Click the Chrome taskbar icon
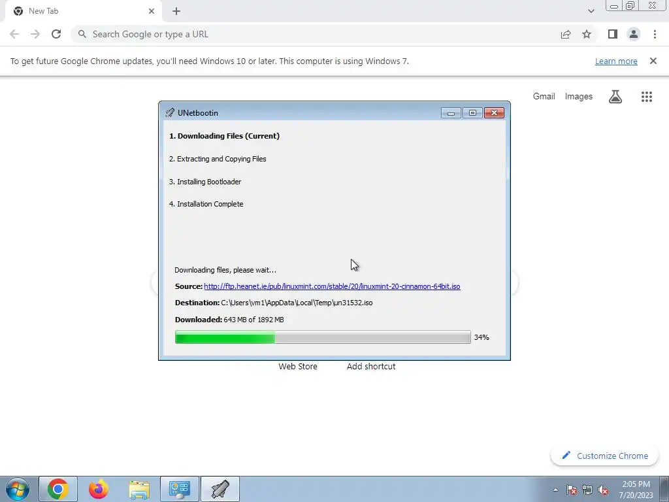The width and height of the screenshot is (669, 502). (58, 489)
